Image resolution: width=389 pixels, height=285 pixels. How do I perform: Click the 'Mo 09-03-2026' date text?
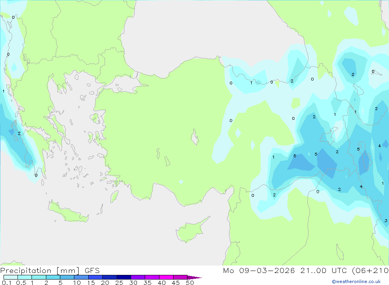(x=259, y=271)
